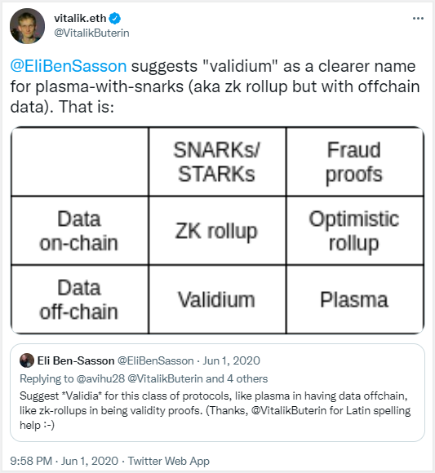Click the Twitter Web App source label

click(169, 461)
